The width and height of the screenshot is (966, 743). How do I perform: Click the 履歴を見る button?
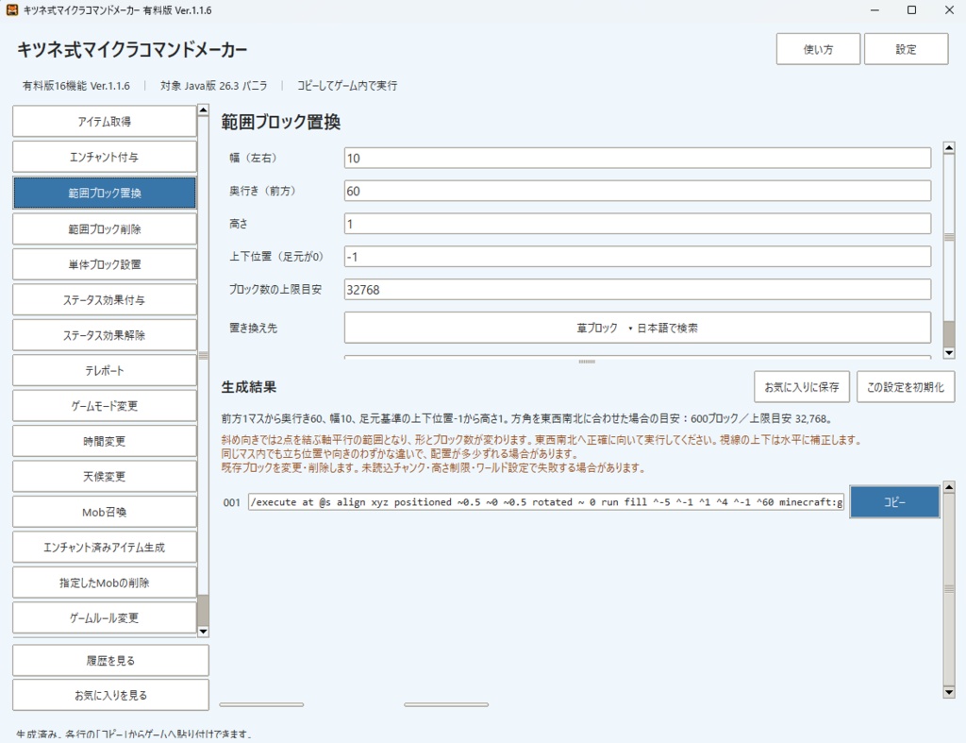tap(111, 660)
